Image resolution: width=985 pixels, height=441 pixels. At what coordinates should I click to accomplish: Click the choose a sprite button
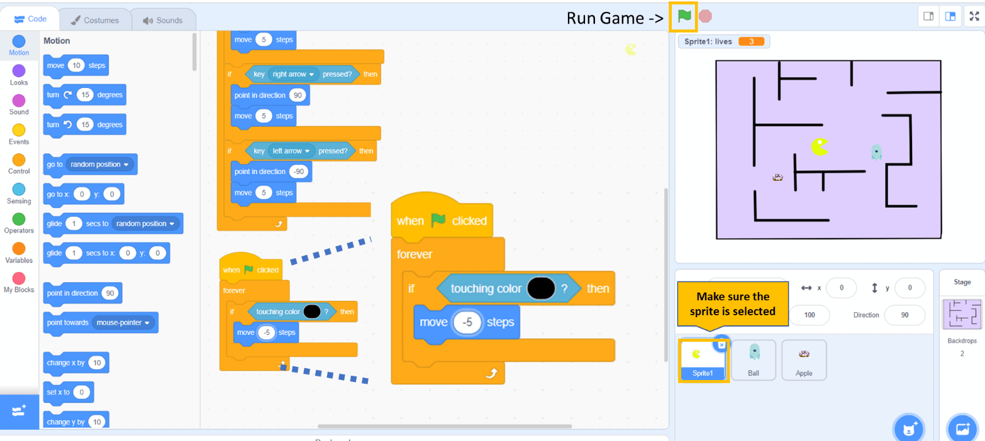click(x=908, y=428)
